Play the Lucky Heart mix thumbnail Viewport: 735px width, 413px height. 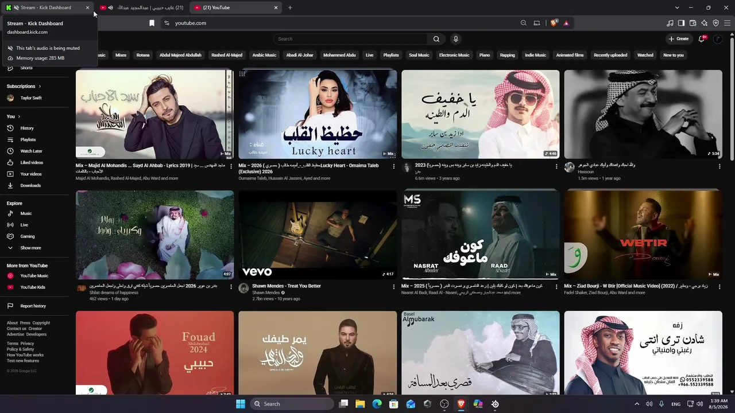click(x=318, y=114)
